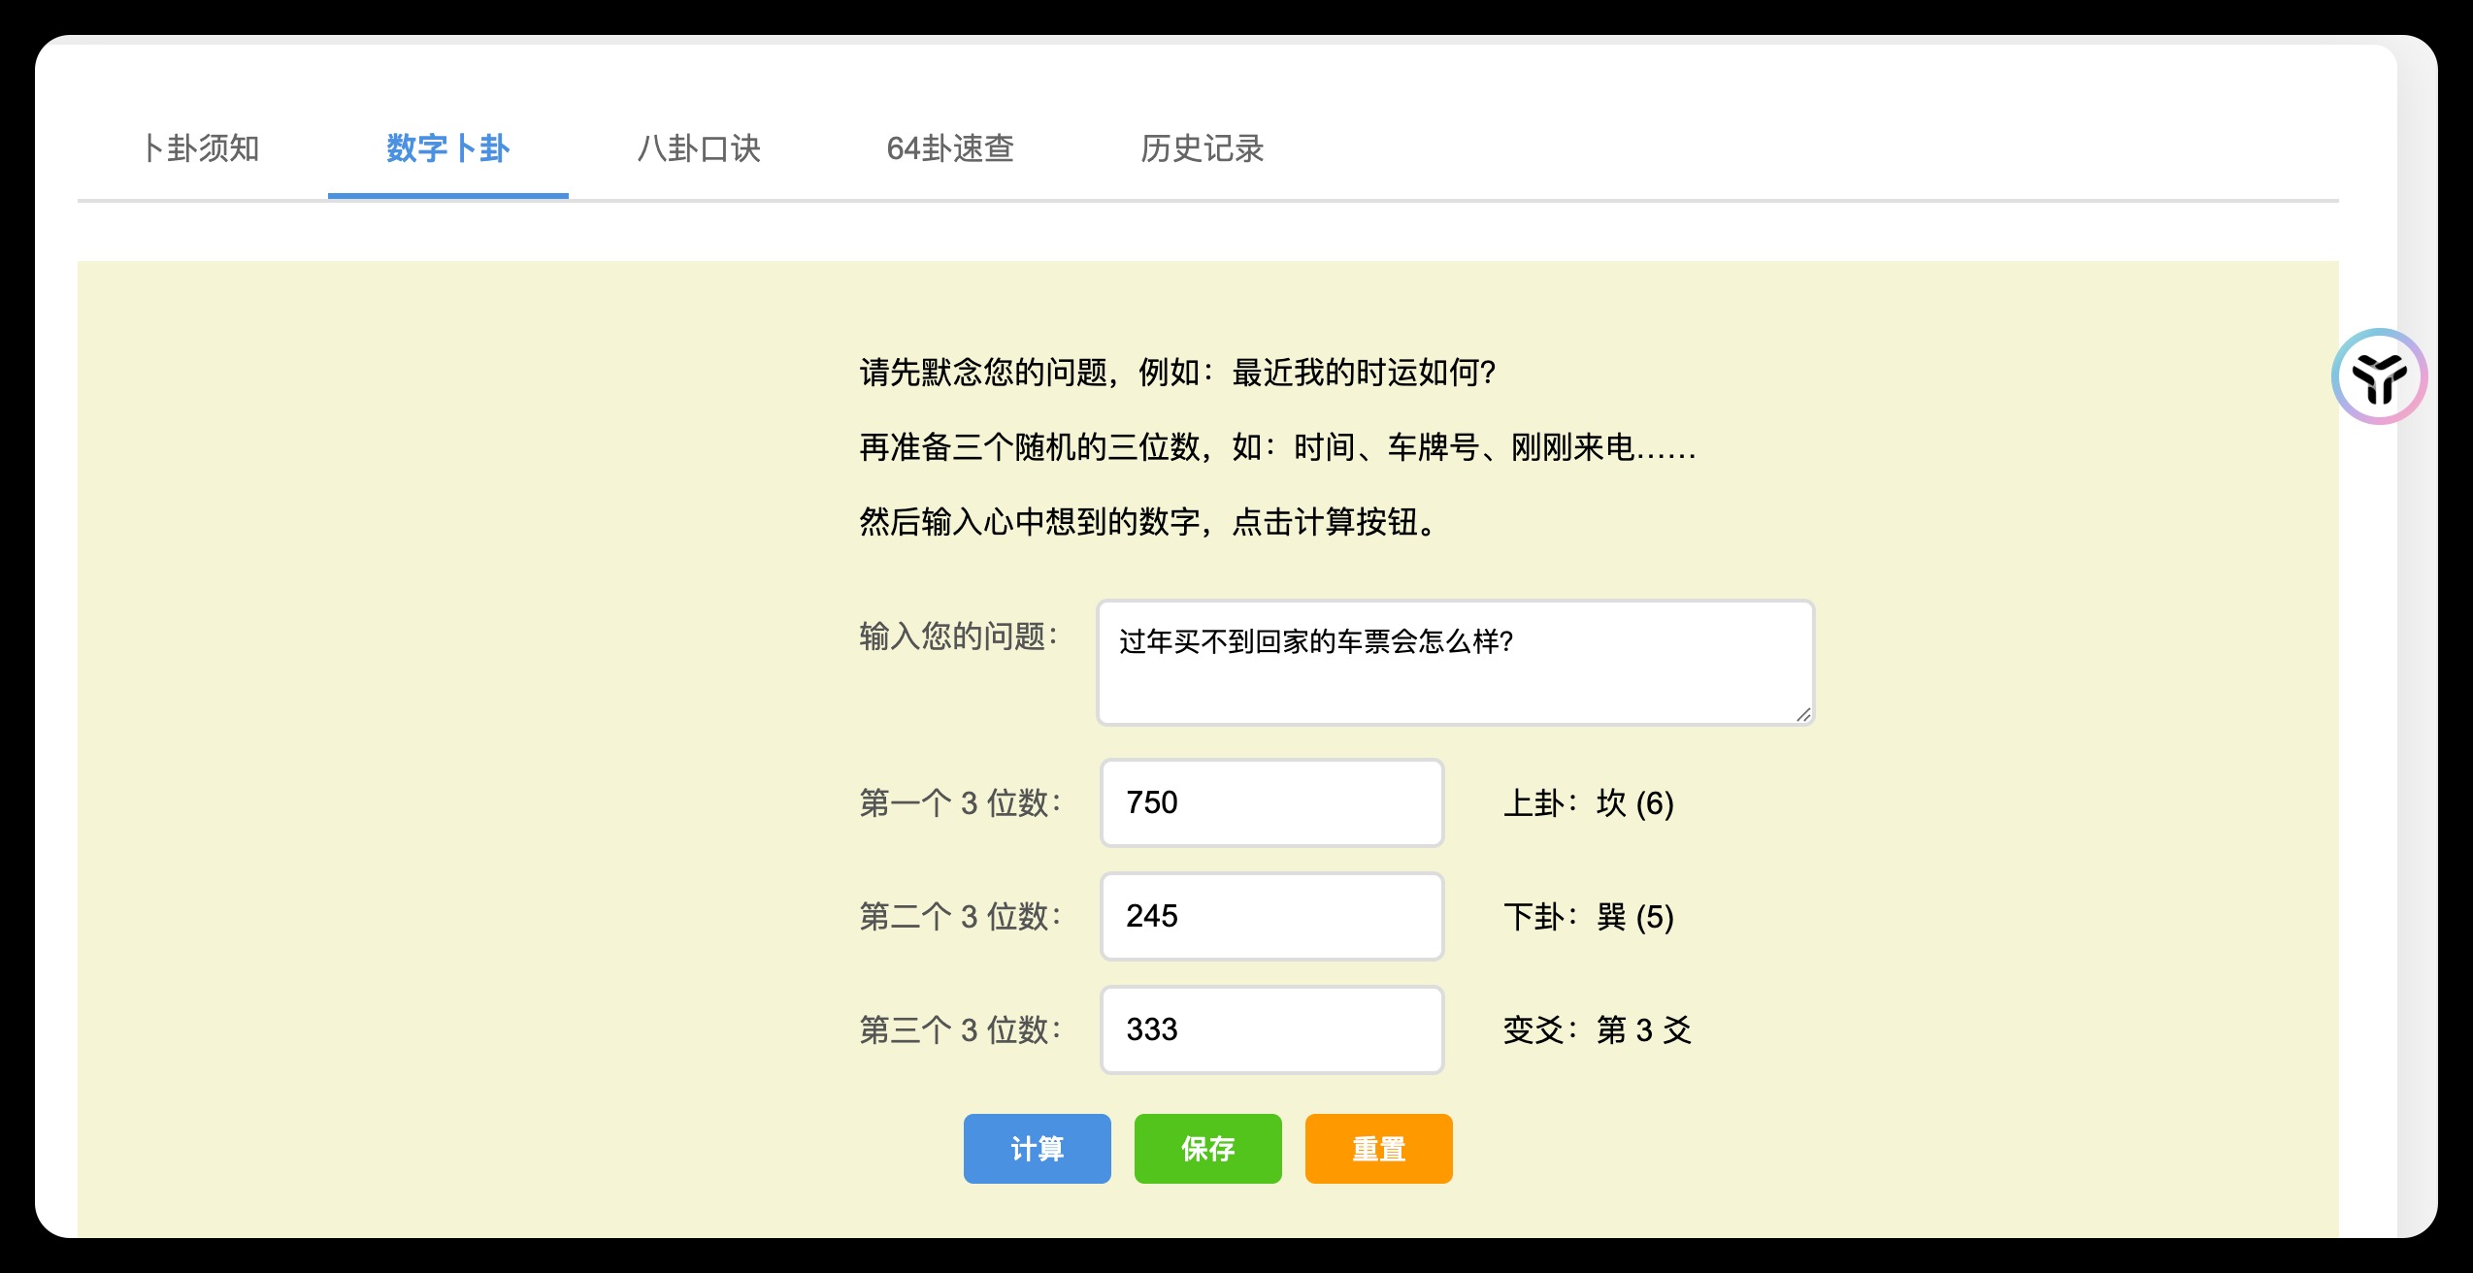Click the instruction line starting 再准备三个随机
Viewport: 2473px width, 1273px height.
click(x=1277, y=447)
